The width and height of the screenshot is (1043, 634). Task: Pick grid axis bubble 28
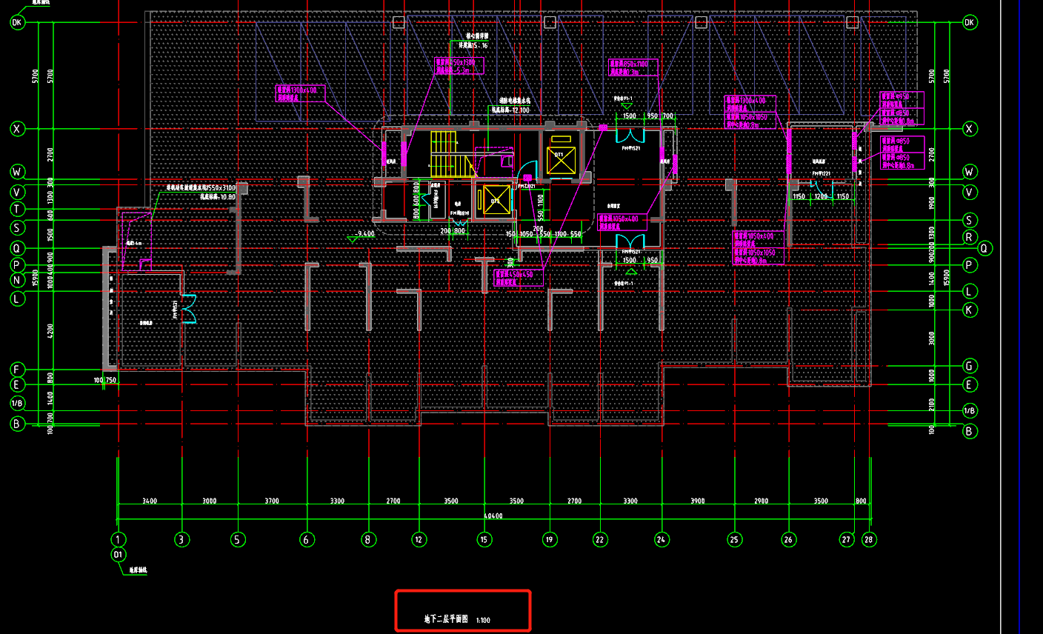tap(869, 539)
